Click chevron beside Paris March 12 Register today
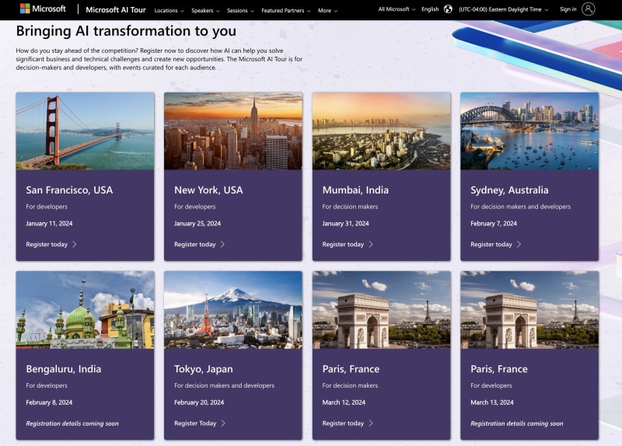 point(371,423)
